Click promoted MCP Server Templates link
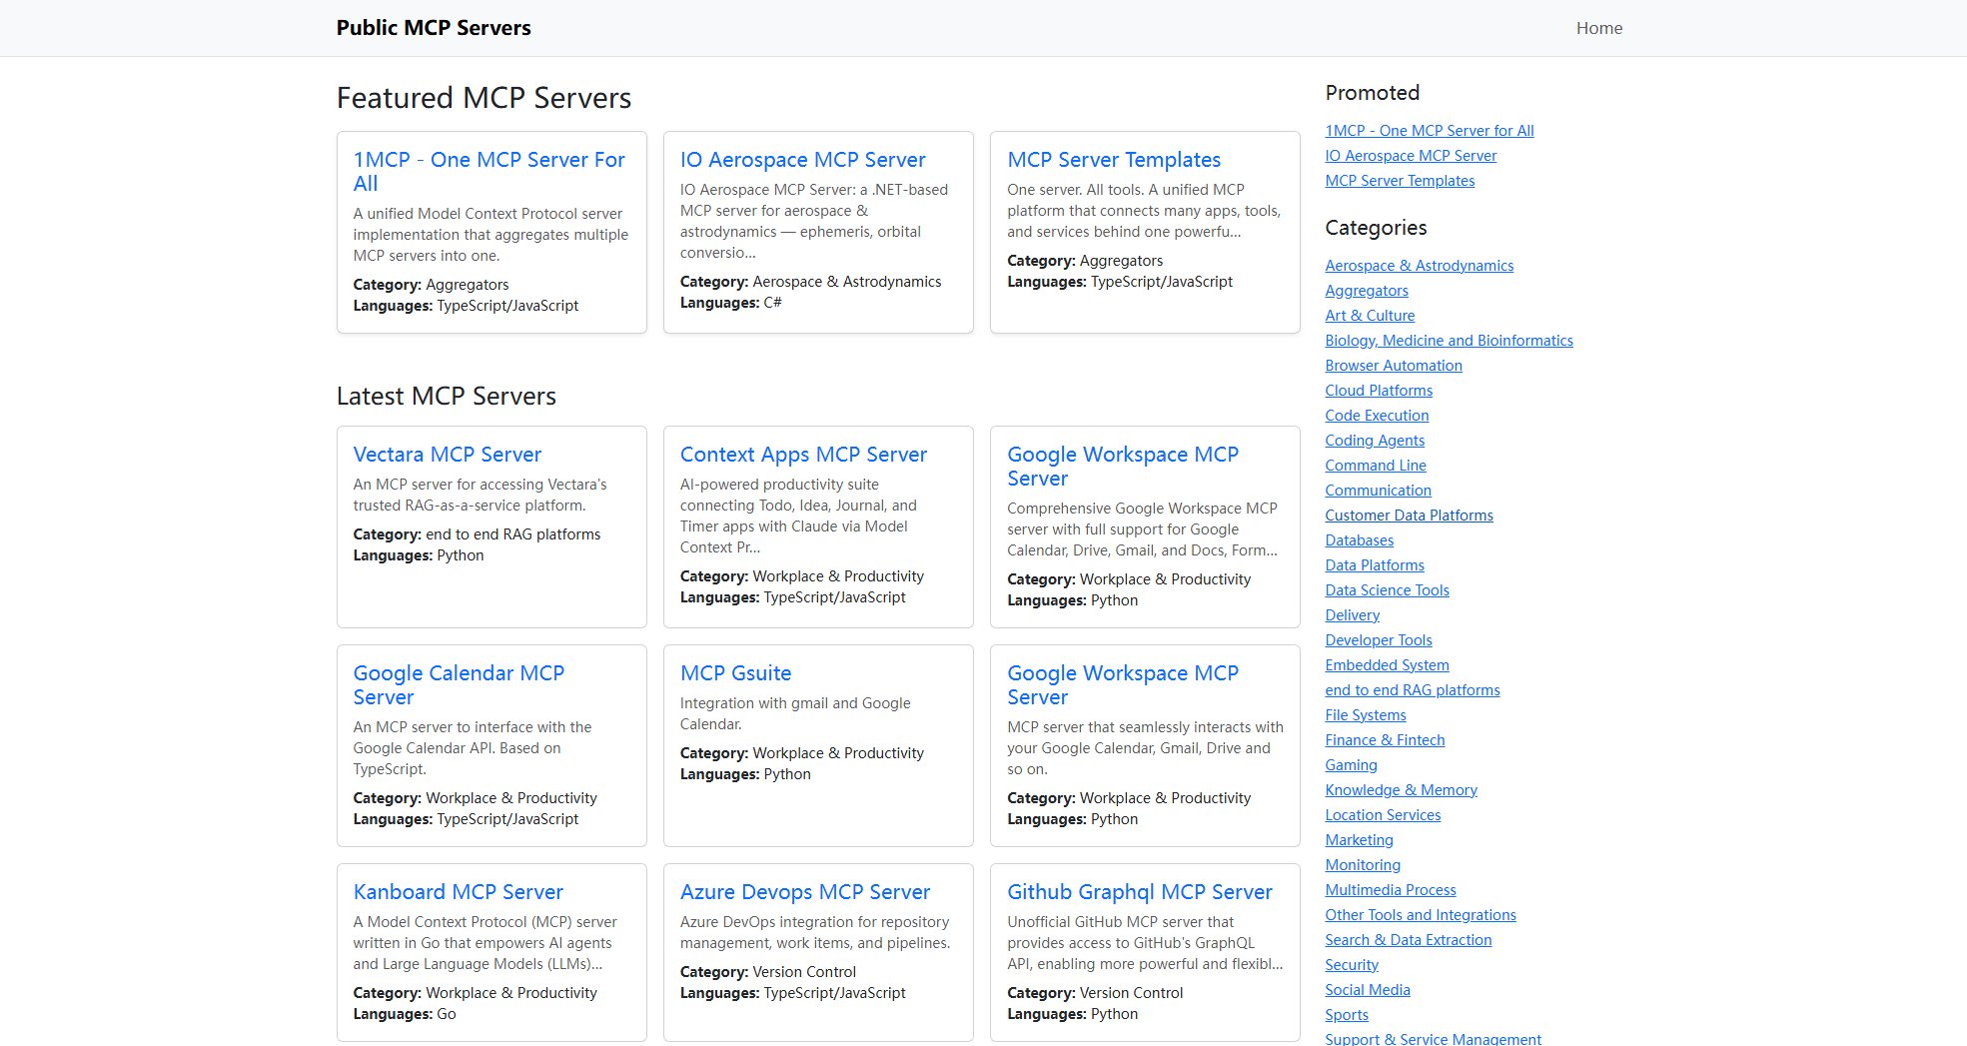This screenshot has width=1967, height=1046. [1400, 181]
